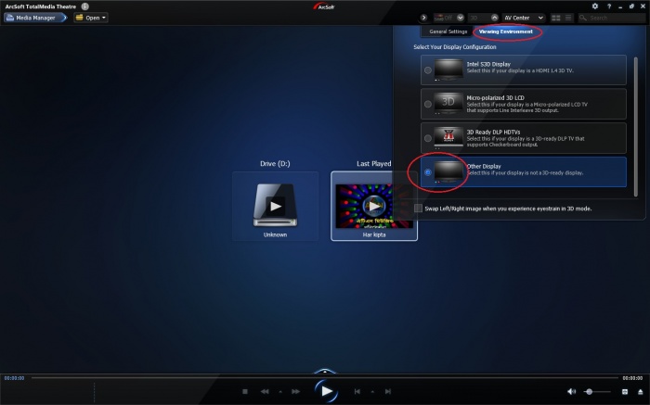650x405 pixels.
Task: Click the 'Intel S3D Display' option title
Action: click(488, 64)
